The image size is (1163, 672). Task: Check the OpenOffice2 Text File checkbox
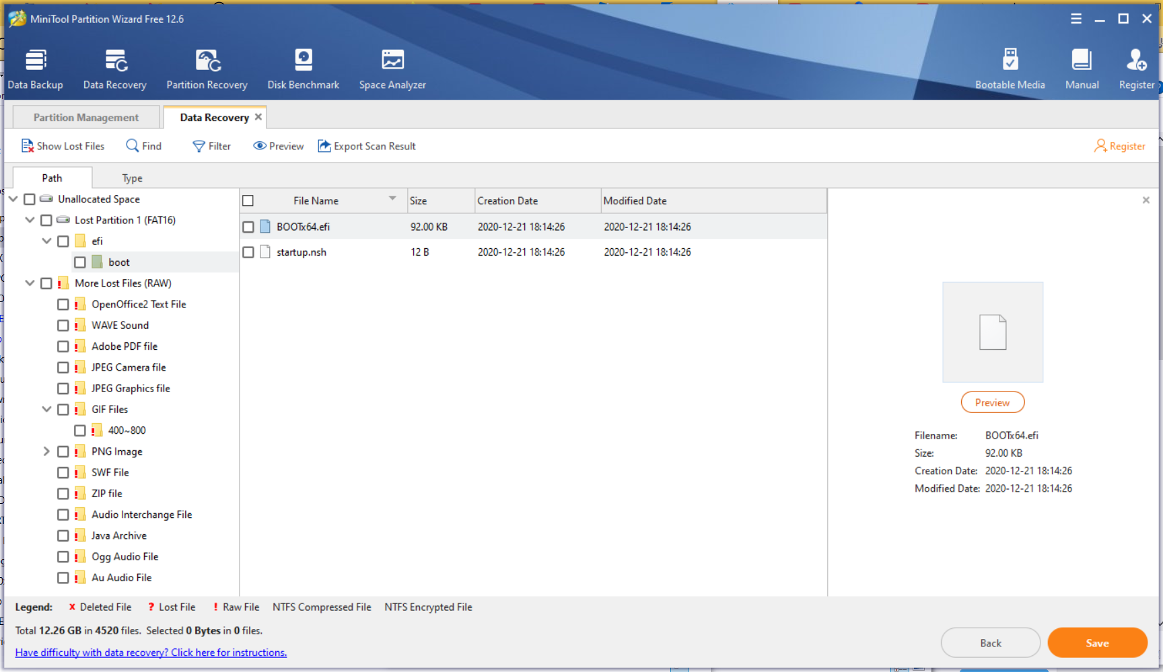pyautogui.click(x=63, y=305)
